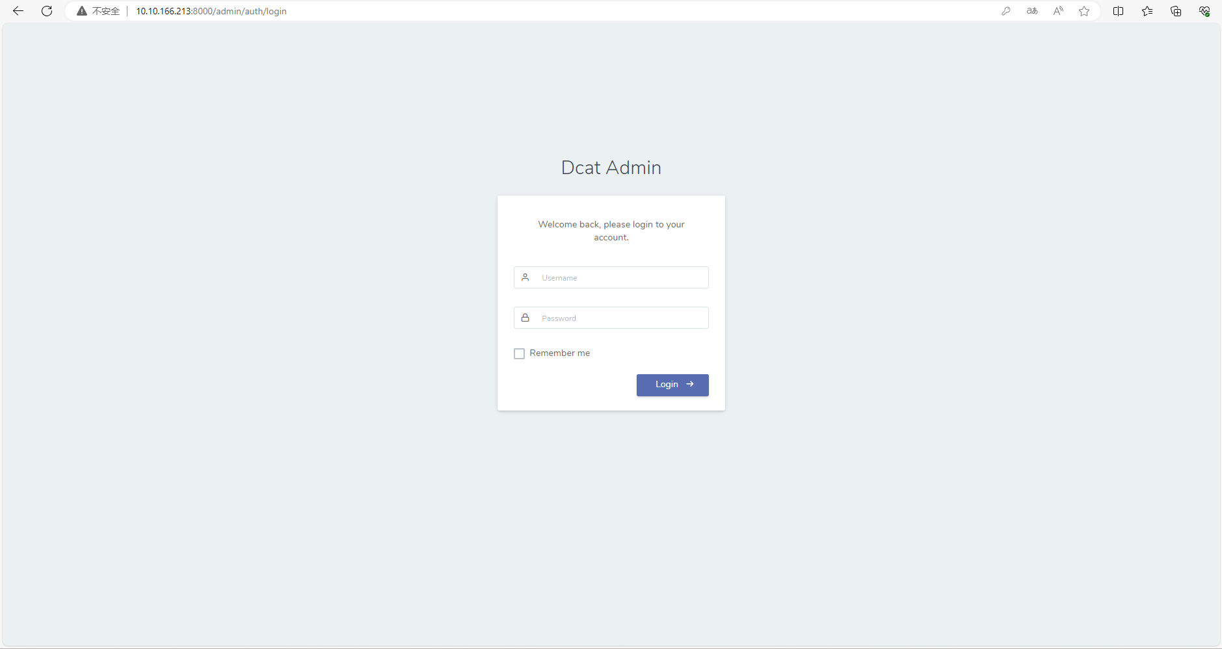The height and width of the screenshot is (649, 1222).
Task: Focus the Password input field
Action: tap(611, 318)
